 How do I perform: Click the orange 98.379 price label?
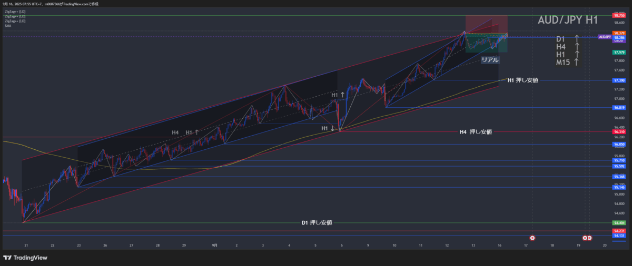[x=619, y=33]
